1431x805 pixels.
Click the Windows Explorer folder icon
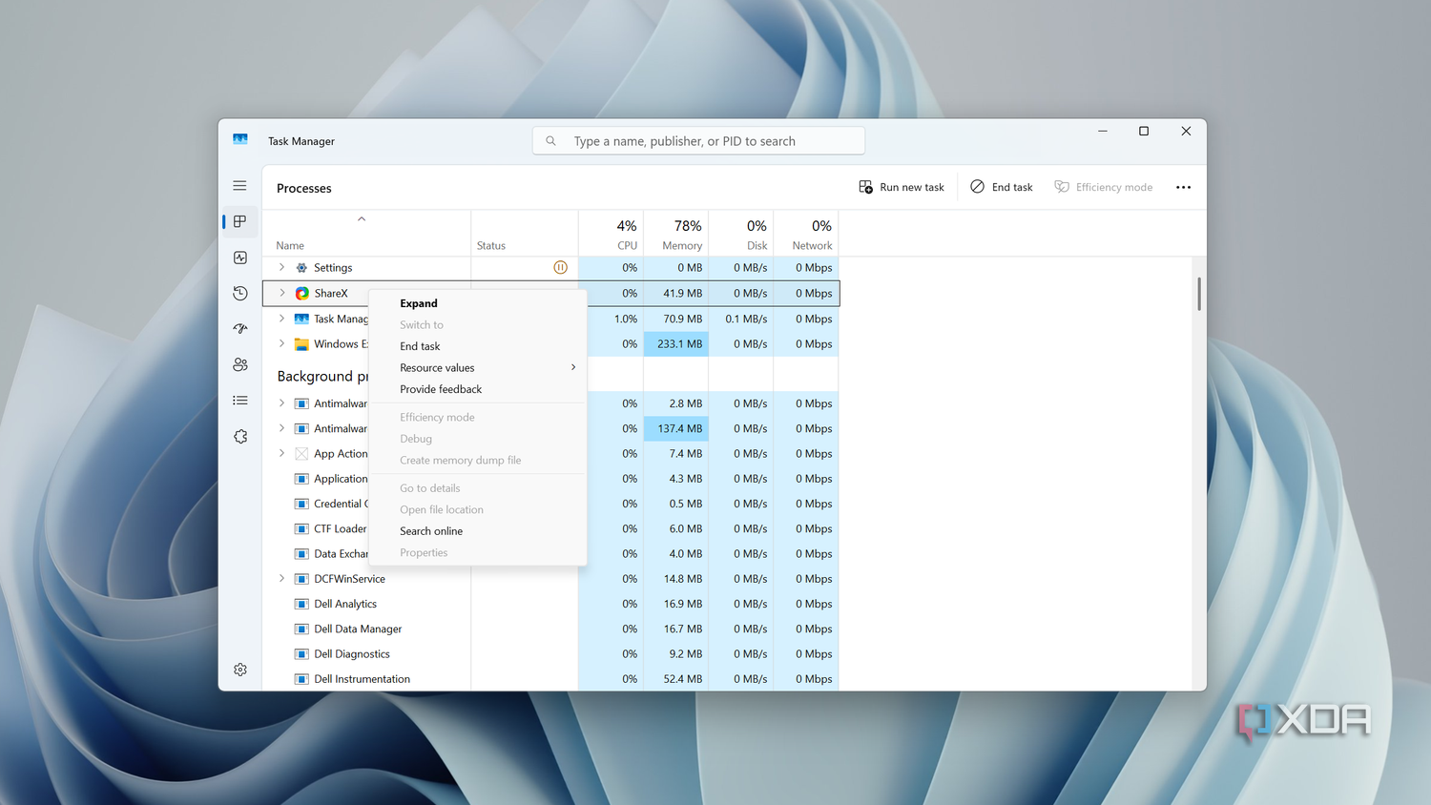pyautogui.click(x=301, y=344)
